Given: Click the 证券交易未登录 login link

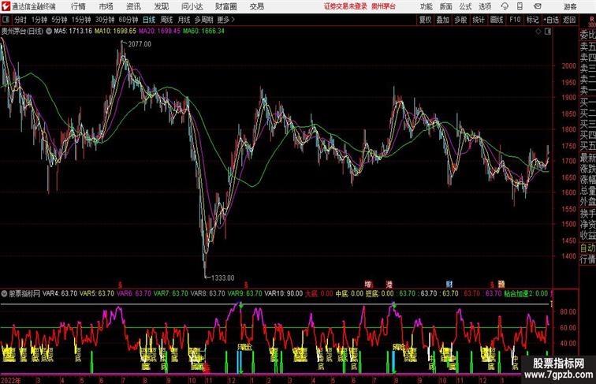Looking at the screenshot, I should click(345, 6).
